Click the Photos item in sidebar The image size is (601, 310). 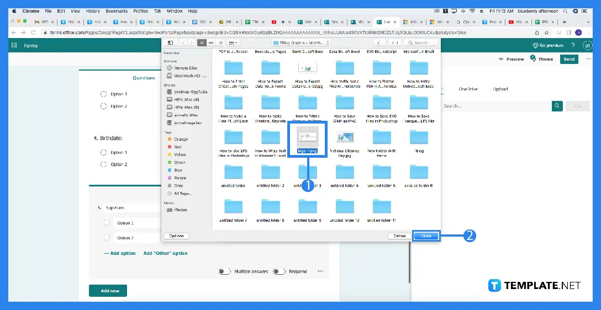(180, 210)
